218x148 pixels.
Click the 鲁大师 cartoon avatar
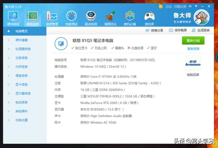(x=201, y=17)
